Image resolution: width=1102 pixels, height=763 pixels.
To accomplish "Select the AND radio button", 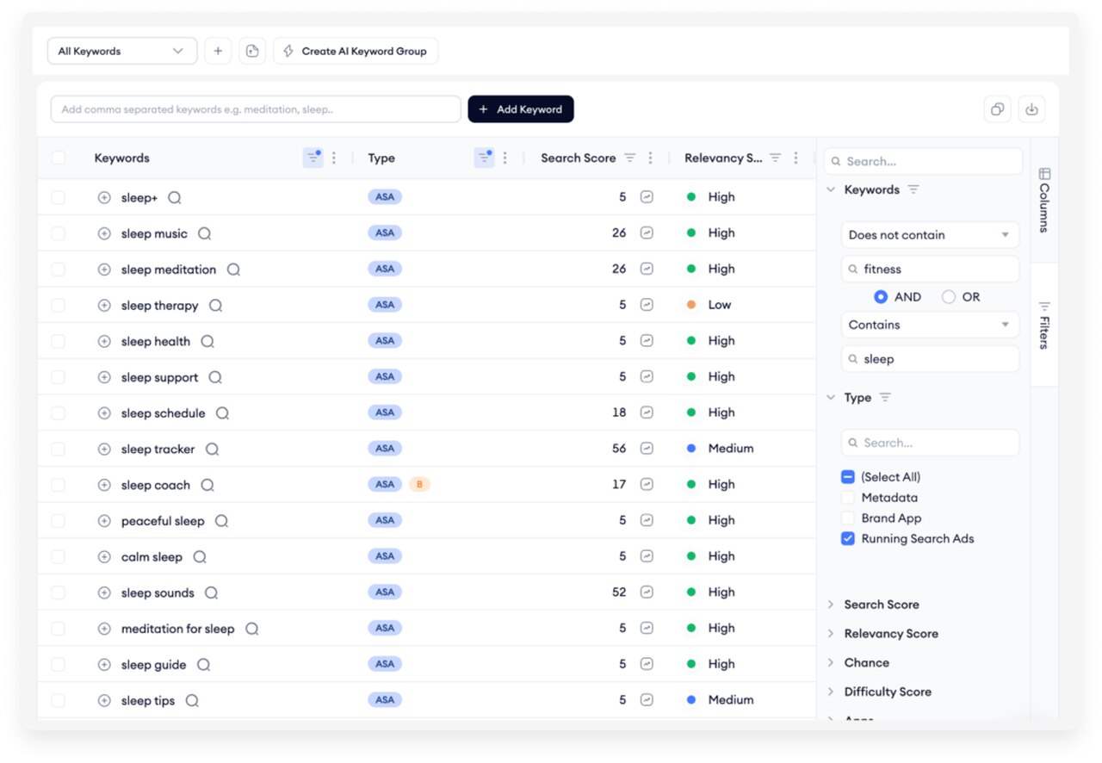I will [881, 296].
